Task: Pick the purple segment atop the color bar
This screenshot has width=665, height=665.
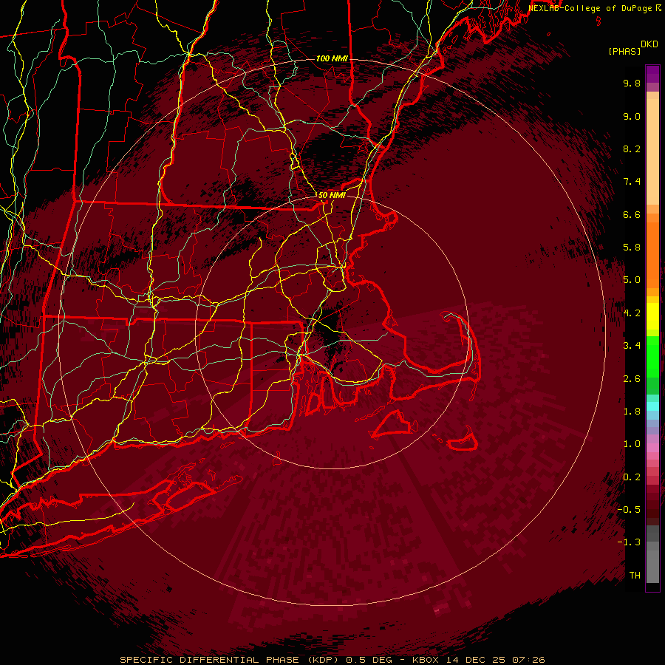Action: pyautogui.click(x=652, y=74)
